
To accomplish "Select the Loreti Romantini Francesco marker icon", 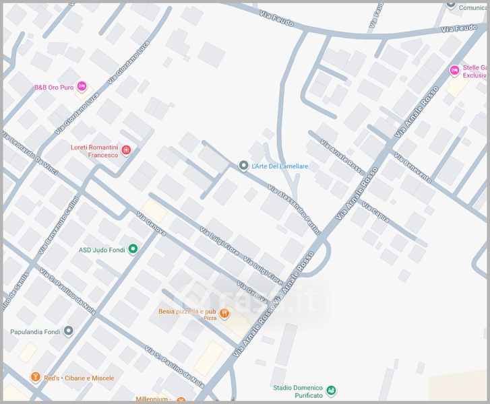I will [125, 150].
